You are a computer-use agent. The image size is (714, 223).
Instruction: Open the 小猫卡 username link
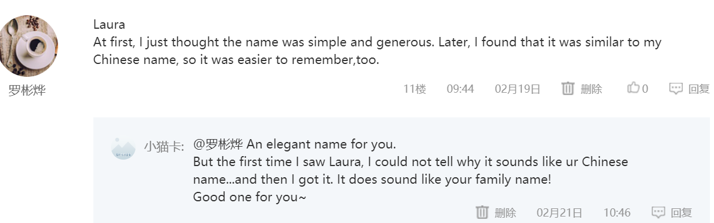click(x=164, y=147)
